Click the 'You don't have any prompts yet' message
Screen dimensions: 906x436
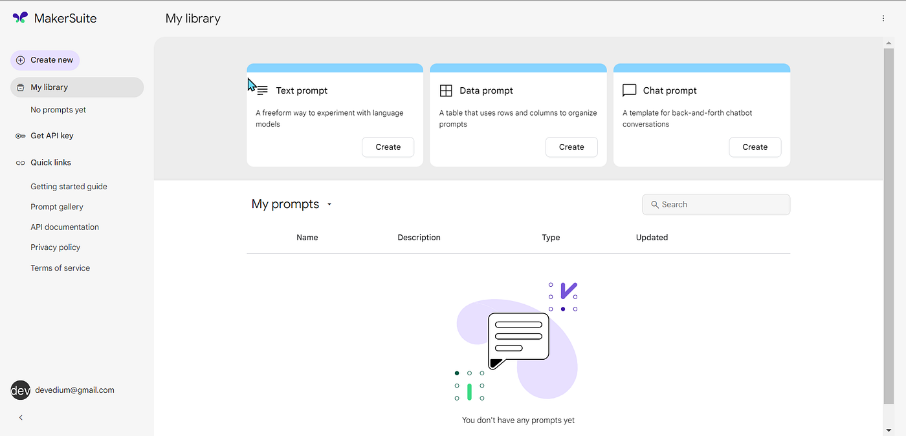(518, 420)
